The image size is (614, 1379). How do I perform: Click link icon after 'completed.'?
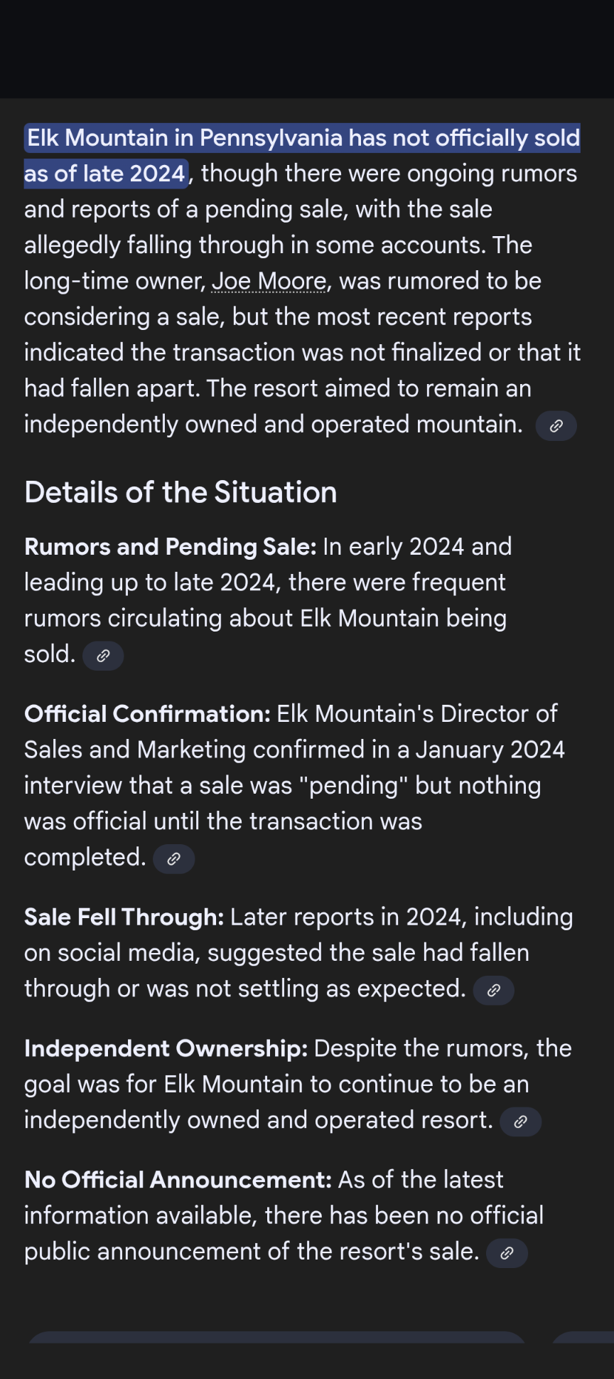(173, 859)
